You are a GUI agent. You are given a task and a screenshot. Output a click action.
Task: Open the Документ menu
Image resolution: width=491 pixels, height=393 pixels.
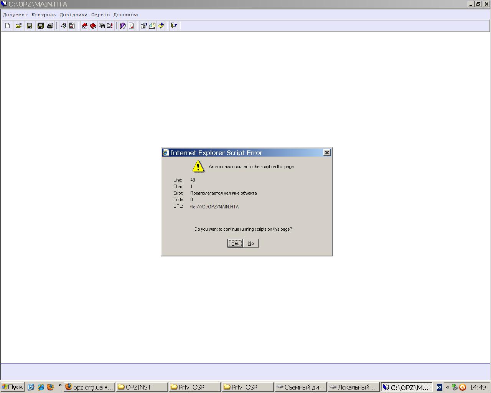coord(15,15)
